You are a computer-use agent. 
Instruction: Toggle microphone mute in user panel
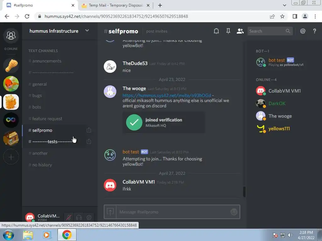pyautogui.click(x=69, y=217)
